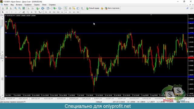Screen dimensions: 194x109
Task: Open the Графики menu
Action: point(28,5)
